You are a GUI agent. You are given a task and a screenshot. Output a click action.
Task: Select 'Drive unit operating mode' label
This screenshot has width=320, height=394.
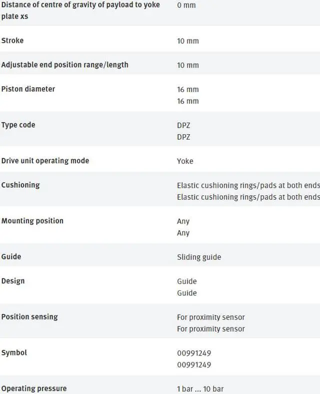45,161
